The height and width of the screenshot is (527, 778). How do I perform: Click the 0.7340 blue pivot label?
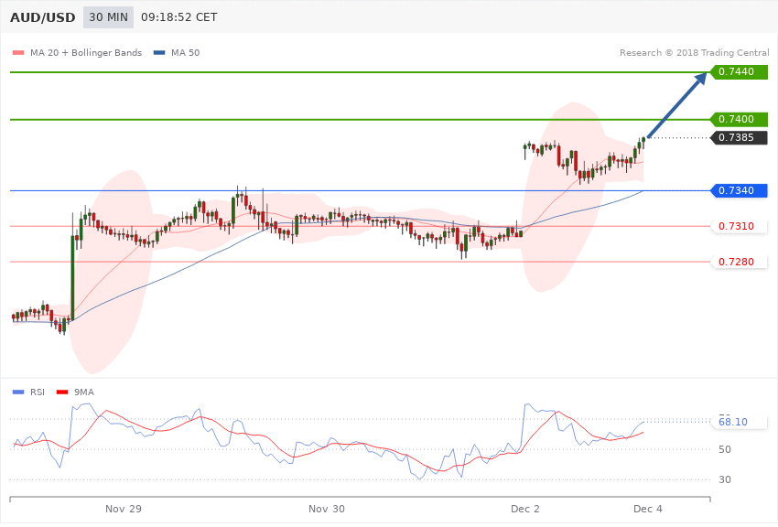click(740, 190)
